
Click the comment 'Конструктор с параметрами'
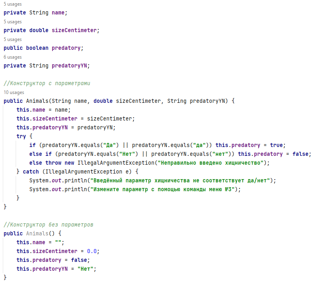pos(47,84)
